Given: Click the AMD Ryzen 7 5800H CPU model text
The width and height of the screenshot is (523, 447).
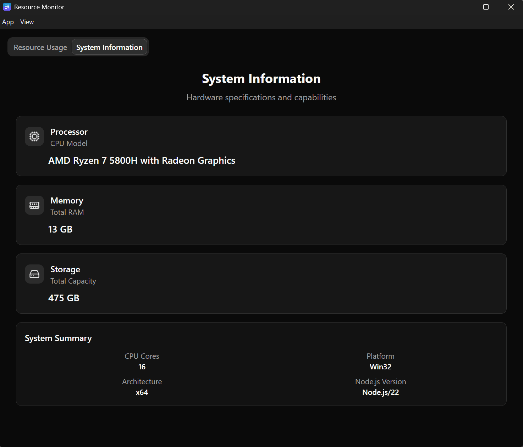Looking at the screenshot, I should 142,160.
